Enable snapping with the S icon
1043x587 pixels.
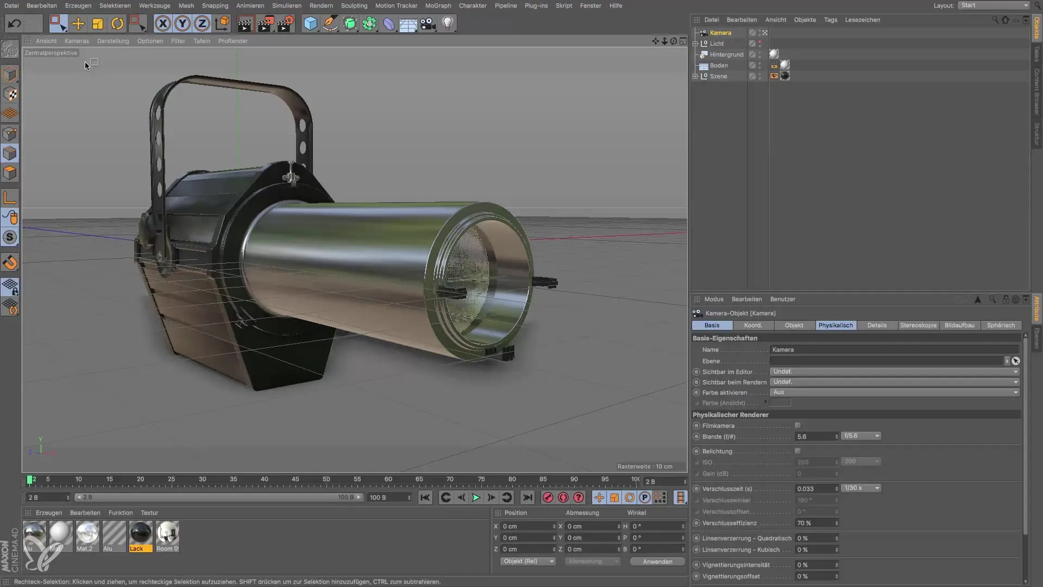(x=10, y=238)
